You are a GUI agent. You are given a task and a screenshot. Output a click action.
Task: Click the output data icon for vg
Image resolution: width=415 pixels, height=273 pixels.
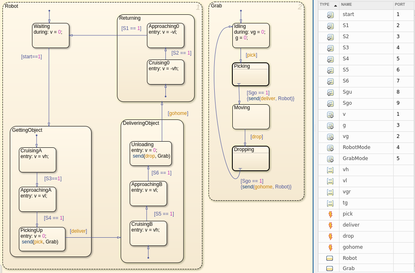(330, 137)
